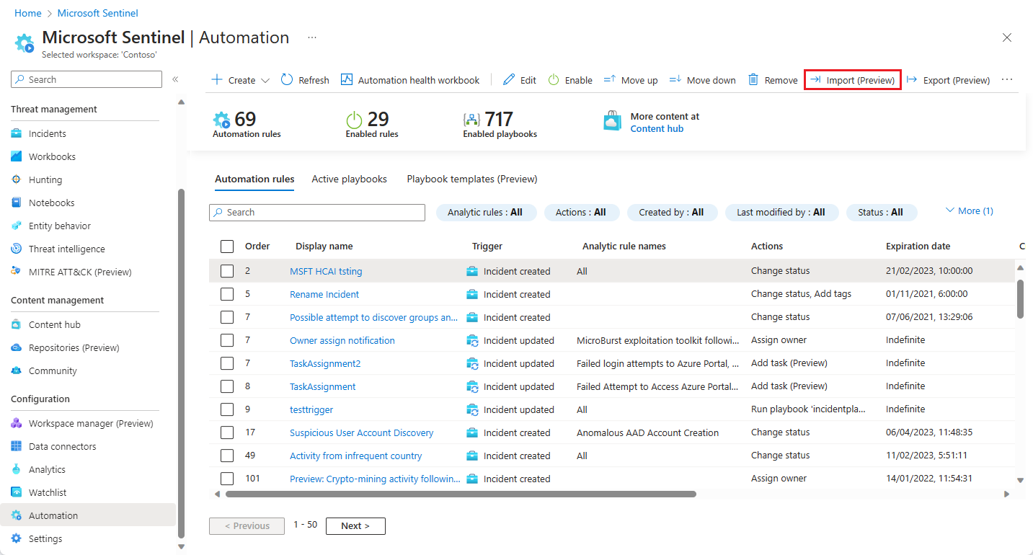The image size is (1033, 555).
Task: Go to the Next page of rules
Action: (355, 526)
